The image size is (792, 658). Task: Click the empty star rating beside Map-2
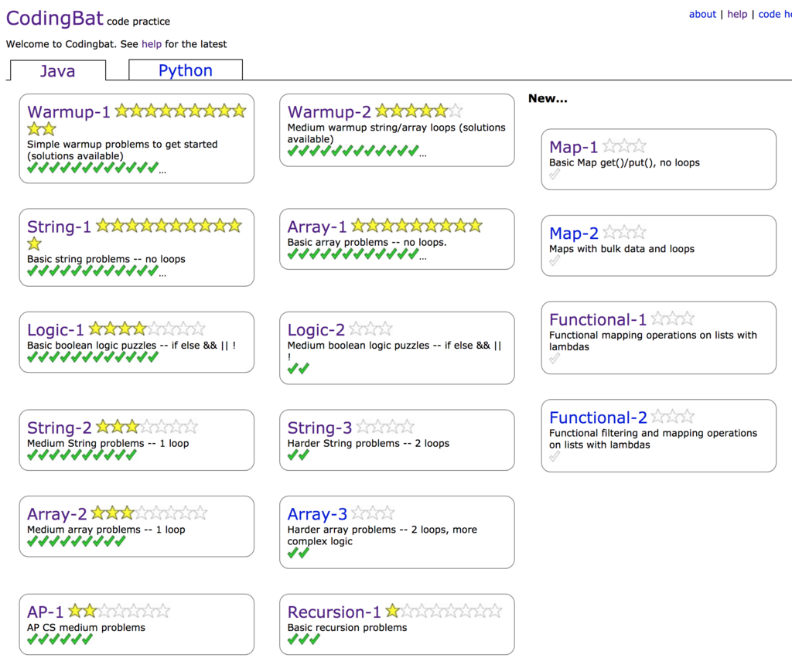coord(625,232)
